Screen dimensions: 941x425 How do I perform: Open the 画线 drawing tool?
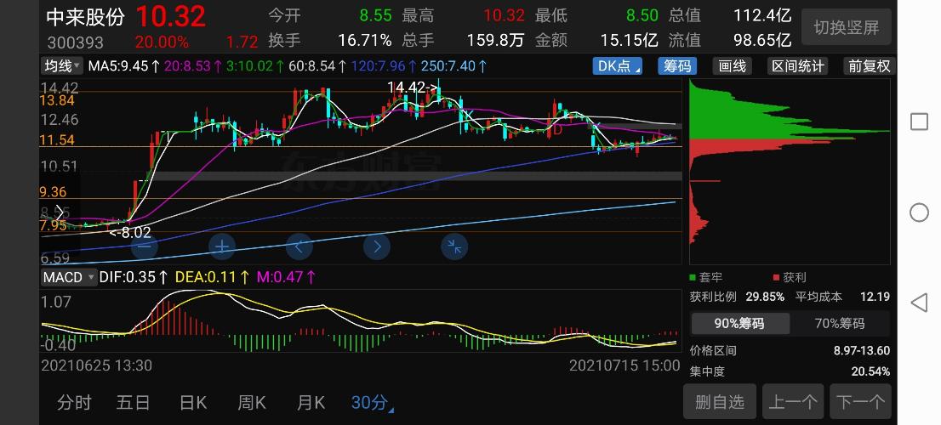(733, 66)
